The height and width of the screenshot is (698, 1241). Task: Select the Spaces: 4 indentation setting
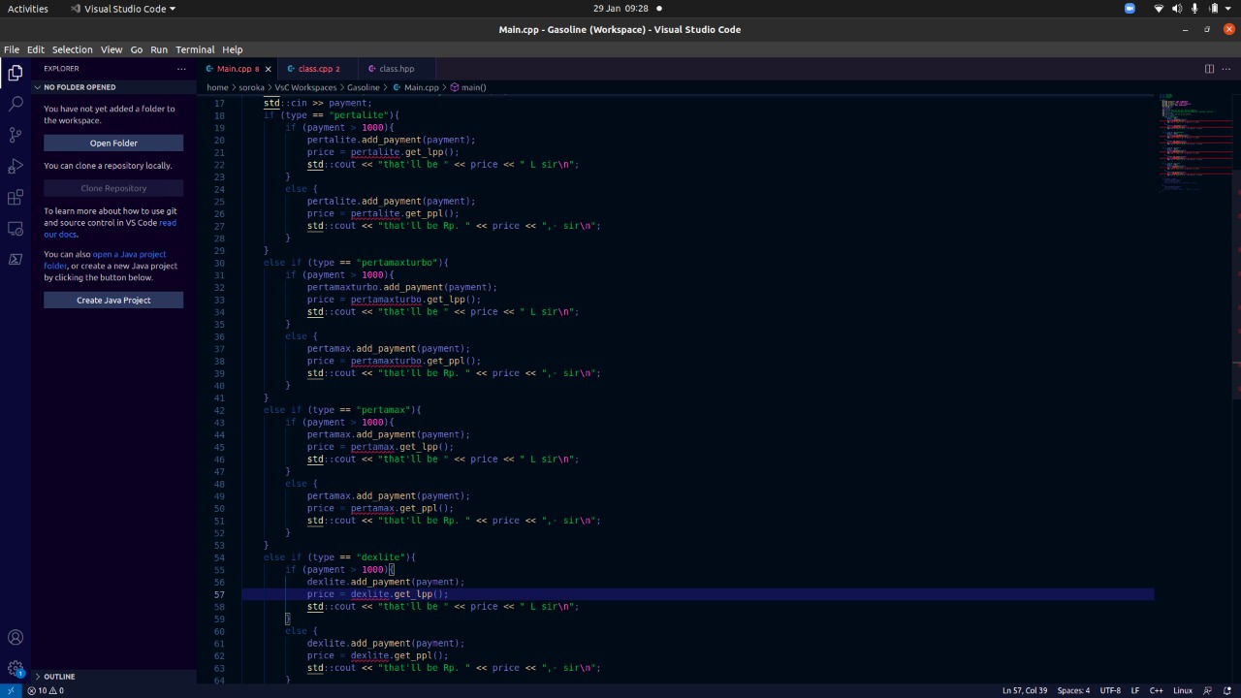point(1073,690)
